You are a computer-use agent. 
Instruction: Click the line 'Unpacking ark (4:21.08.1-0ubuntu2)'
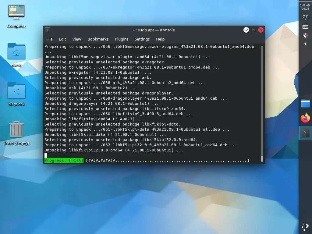click(x=90, y=88)
